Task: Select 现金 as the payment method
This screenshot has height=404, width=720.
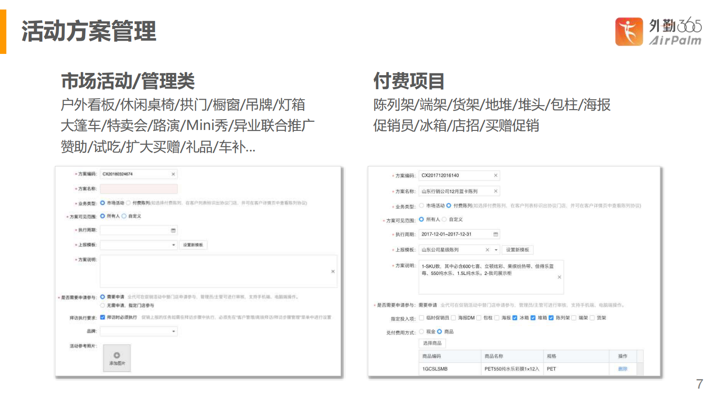Action: [421, 332]
